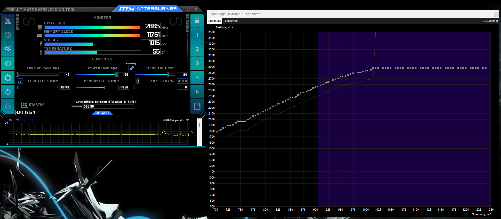
Task: Click the fan speed slider handle
Action: [x=135, y=87]
